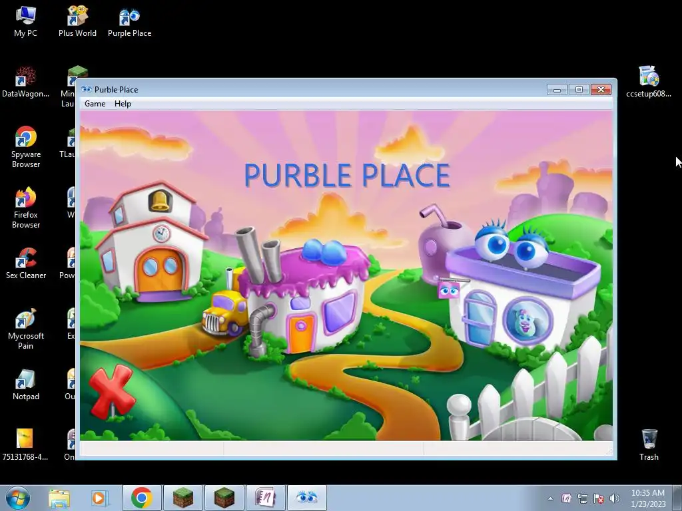Open the clock showing 10:35 AM
The image size is (682, 511).
648,498
